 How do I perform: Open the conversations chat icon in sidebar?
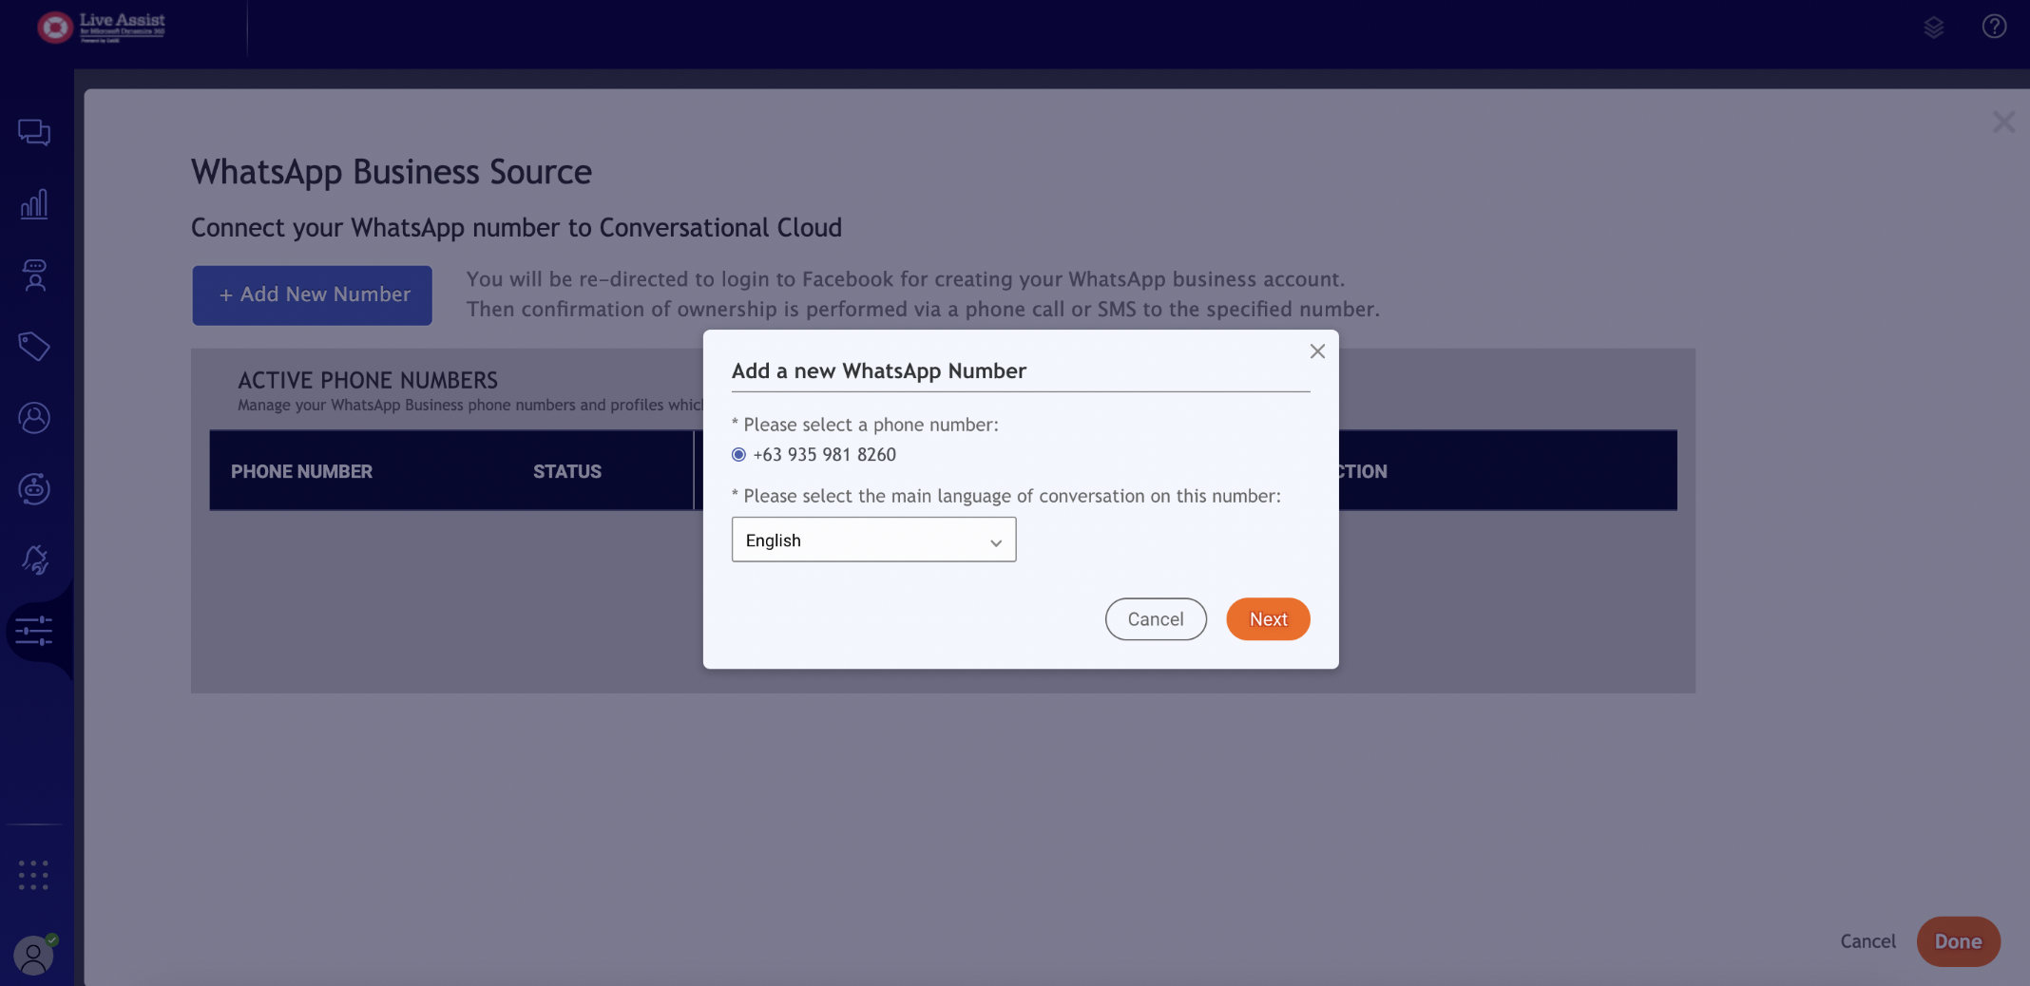pos(34,132)
